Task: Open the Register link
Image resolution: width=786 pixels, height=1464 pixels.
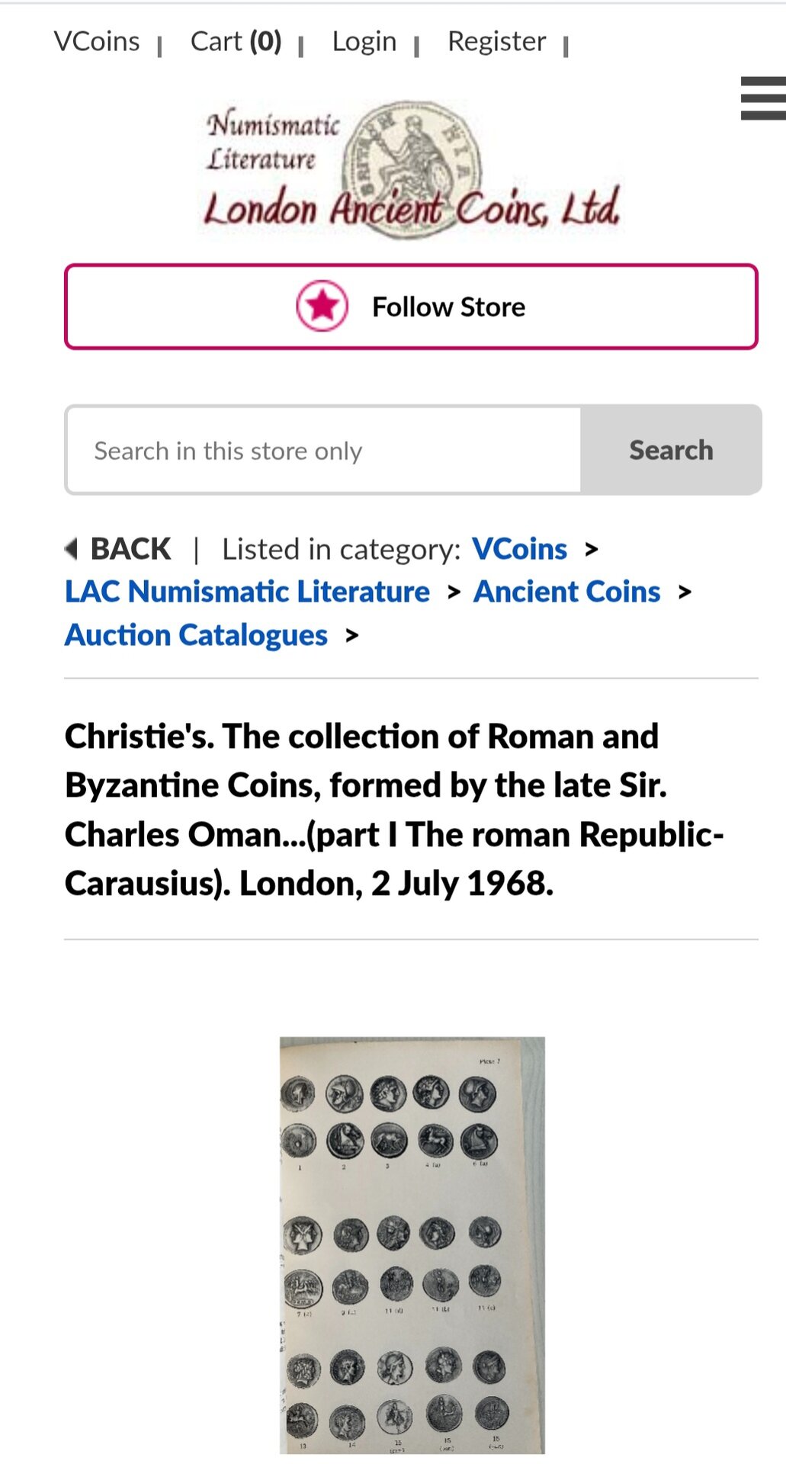Action: click(497, 41)
